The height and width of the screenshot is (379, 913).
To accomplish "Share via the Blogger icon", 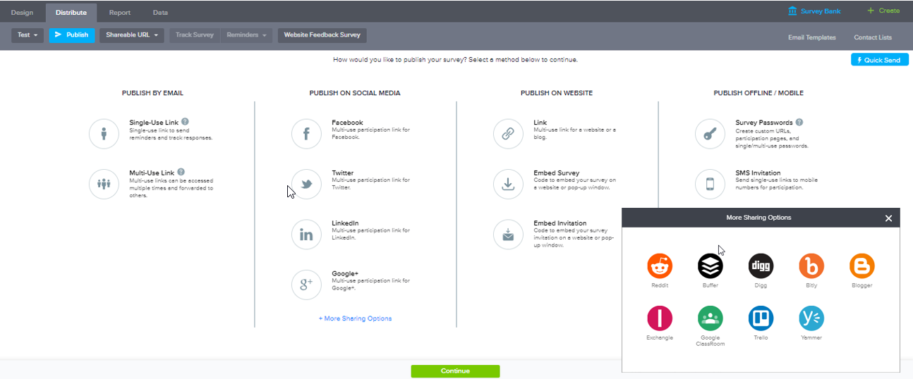I will pyautogui.click(x=862, y=266).
